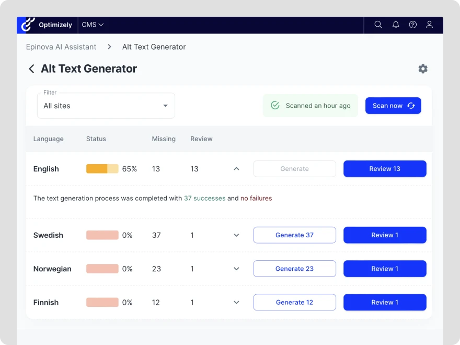Click the English 65% progress bar
The width and height of the screenshot is (460, 345).
[x=102, y=169]
